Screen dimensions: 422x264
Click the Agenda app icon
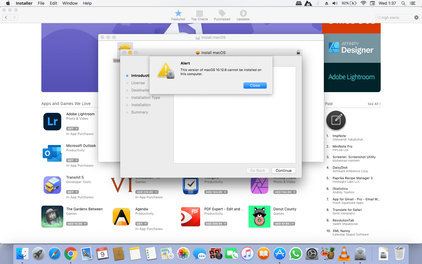pyautogui.click(x=121, y=216)
